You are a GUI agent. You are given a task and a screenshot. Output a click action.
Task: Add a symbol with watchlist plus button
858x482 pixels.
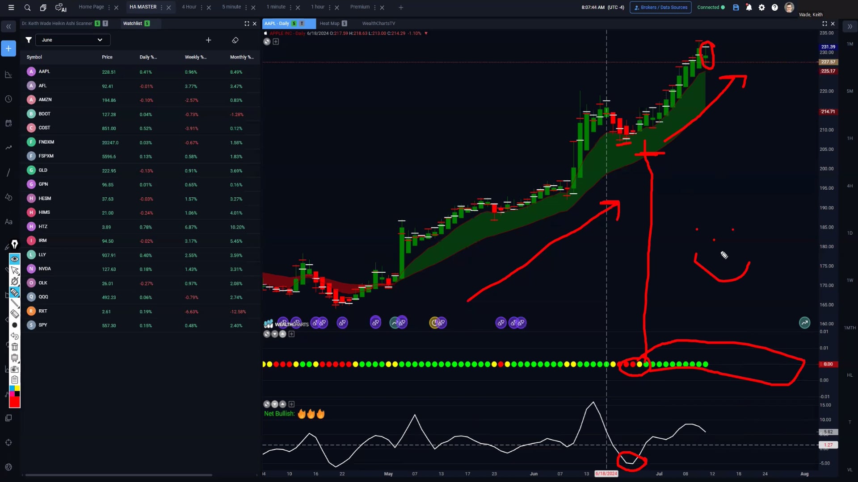pos(208,40)
